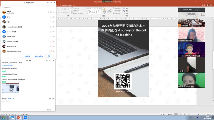
Task: Click 登录 sign-in in PowerPoint title bar
Action: [x=203, y=5]
